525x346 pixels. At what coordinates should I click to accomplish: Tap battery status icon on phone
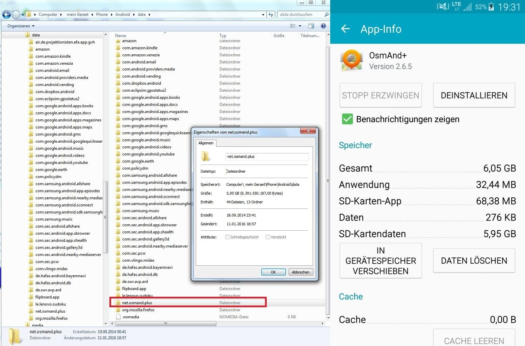492,6
